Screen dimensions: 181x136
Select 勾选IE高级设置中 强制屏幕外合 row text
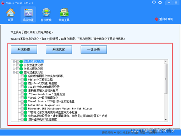[x=68, y=116]
